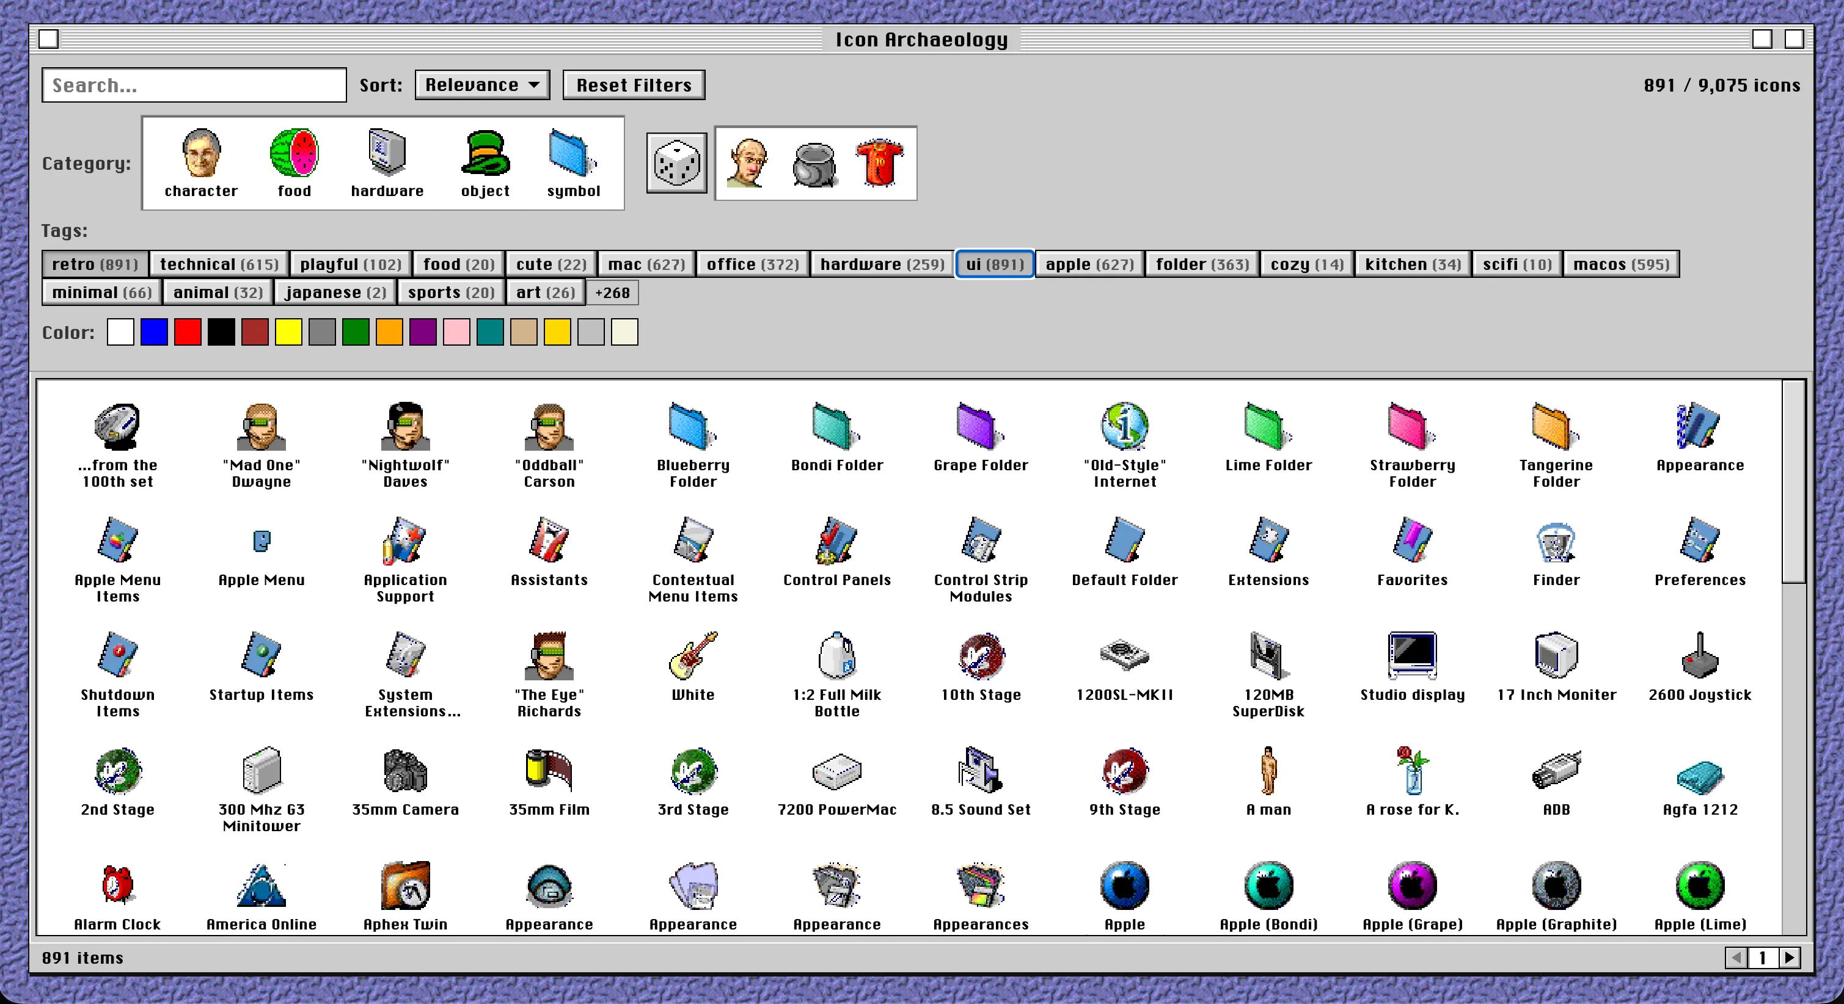
Task: Open the red shirt random icon
Action: click(880, 163)
